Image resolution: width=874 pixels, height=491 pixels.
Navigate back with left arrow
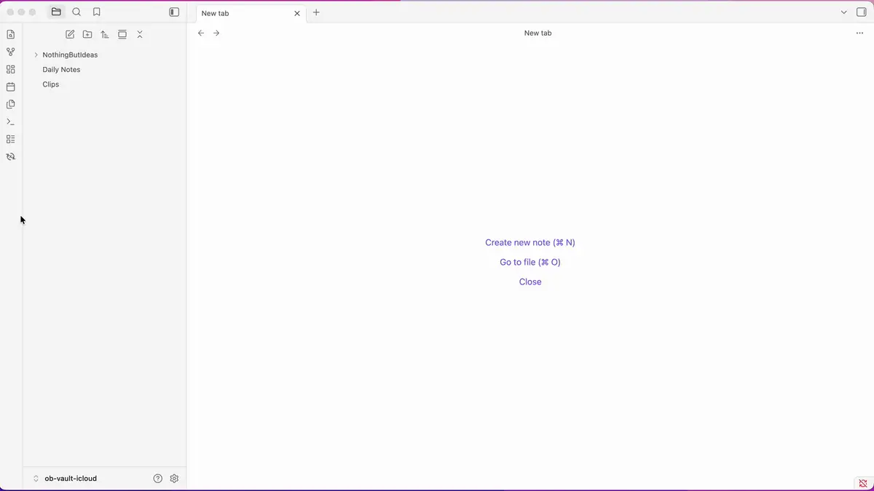coord(201,33)
